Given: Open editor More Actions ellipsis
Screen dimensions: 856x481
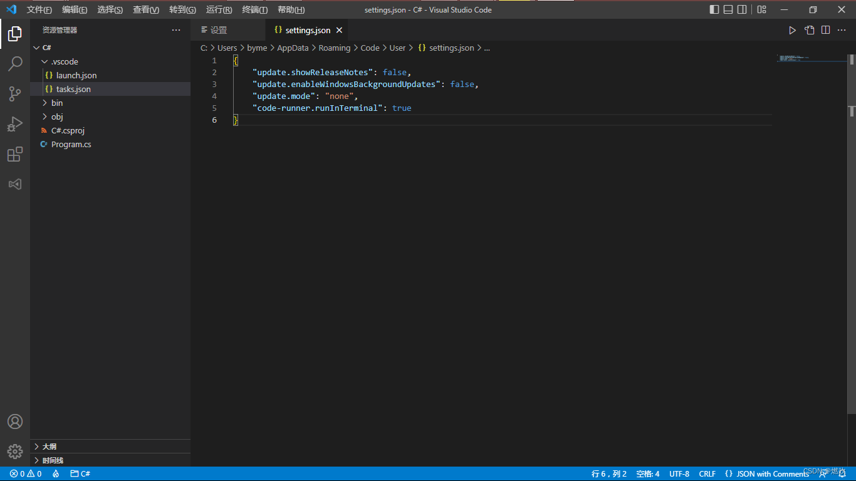Looking at the screenshot, I should point(842,30).
